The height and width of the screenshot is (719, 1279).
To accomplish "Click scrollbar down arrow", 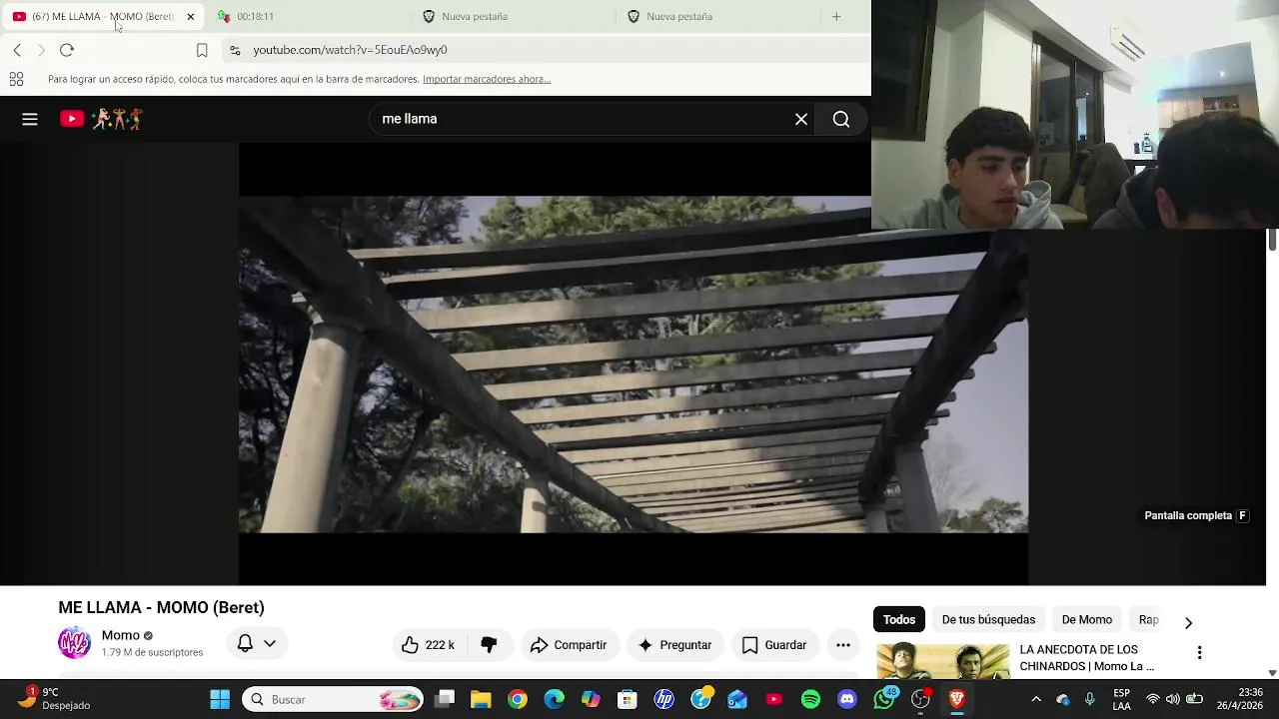I will (x=1272, y=673).
